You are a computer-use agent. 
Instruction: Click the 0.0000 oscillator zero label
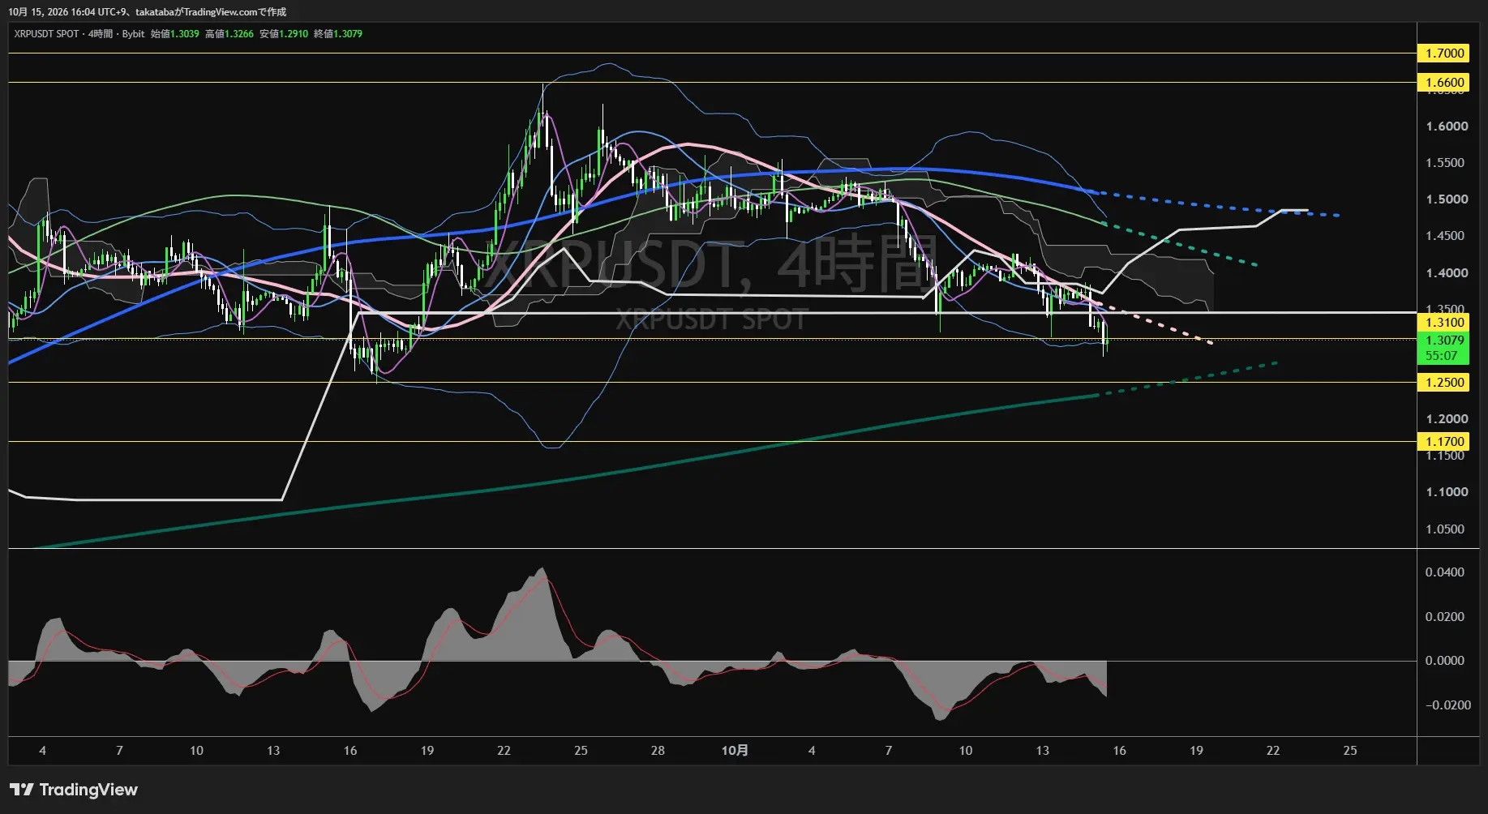coord(1445,661)
